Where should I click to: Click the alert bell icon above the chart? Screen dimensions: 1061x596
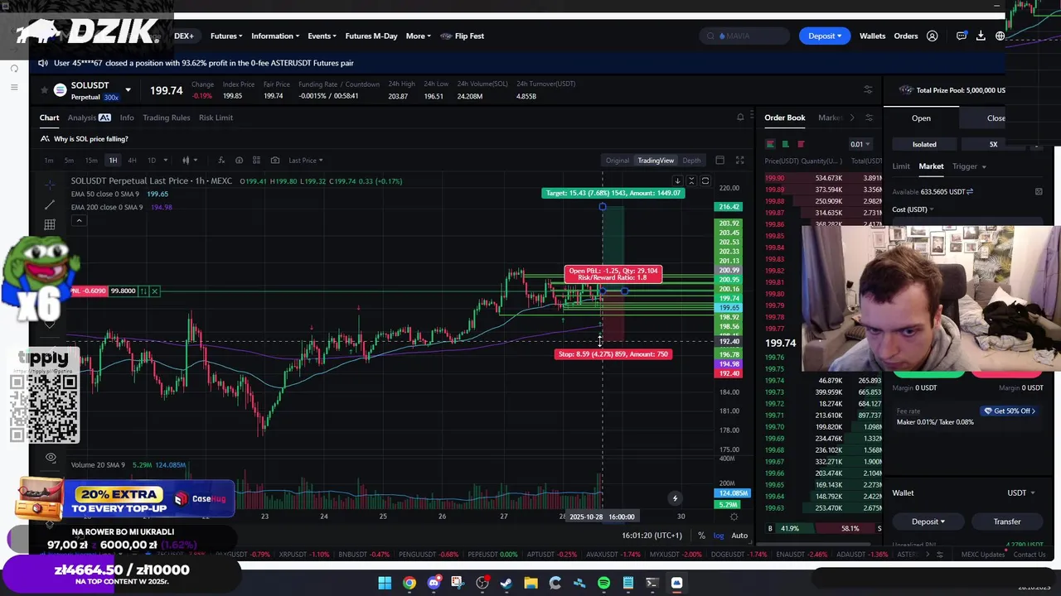740,118
